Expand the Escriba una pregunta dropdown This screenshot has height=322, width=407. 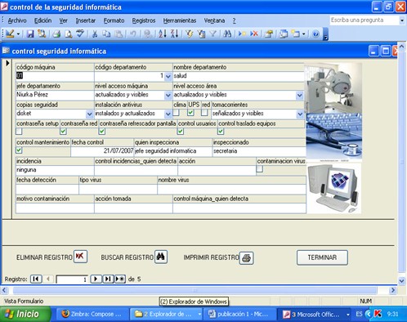(402, 20)
